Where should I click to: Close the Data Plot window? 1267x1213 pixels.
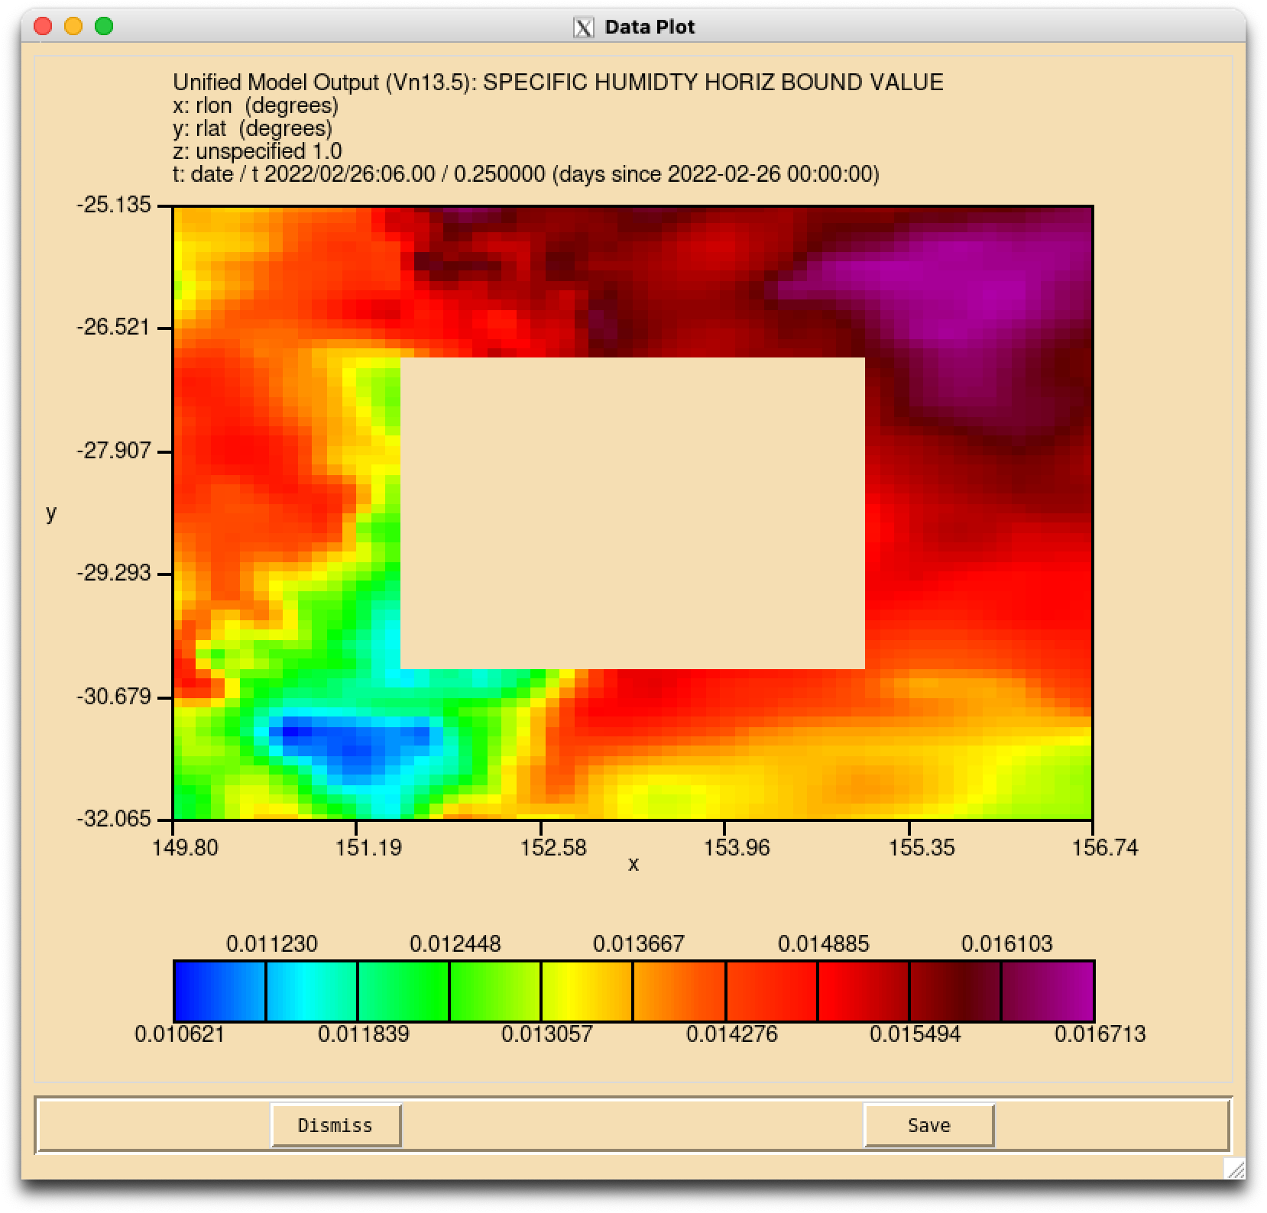[43, 27]
